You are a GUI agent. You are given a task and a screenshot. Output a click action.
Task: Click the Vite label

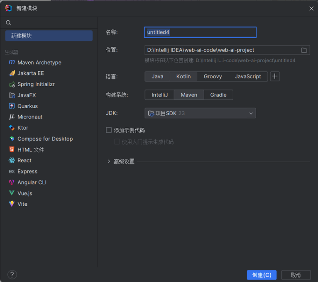[x=22, y=204]
